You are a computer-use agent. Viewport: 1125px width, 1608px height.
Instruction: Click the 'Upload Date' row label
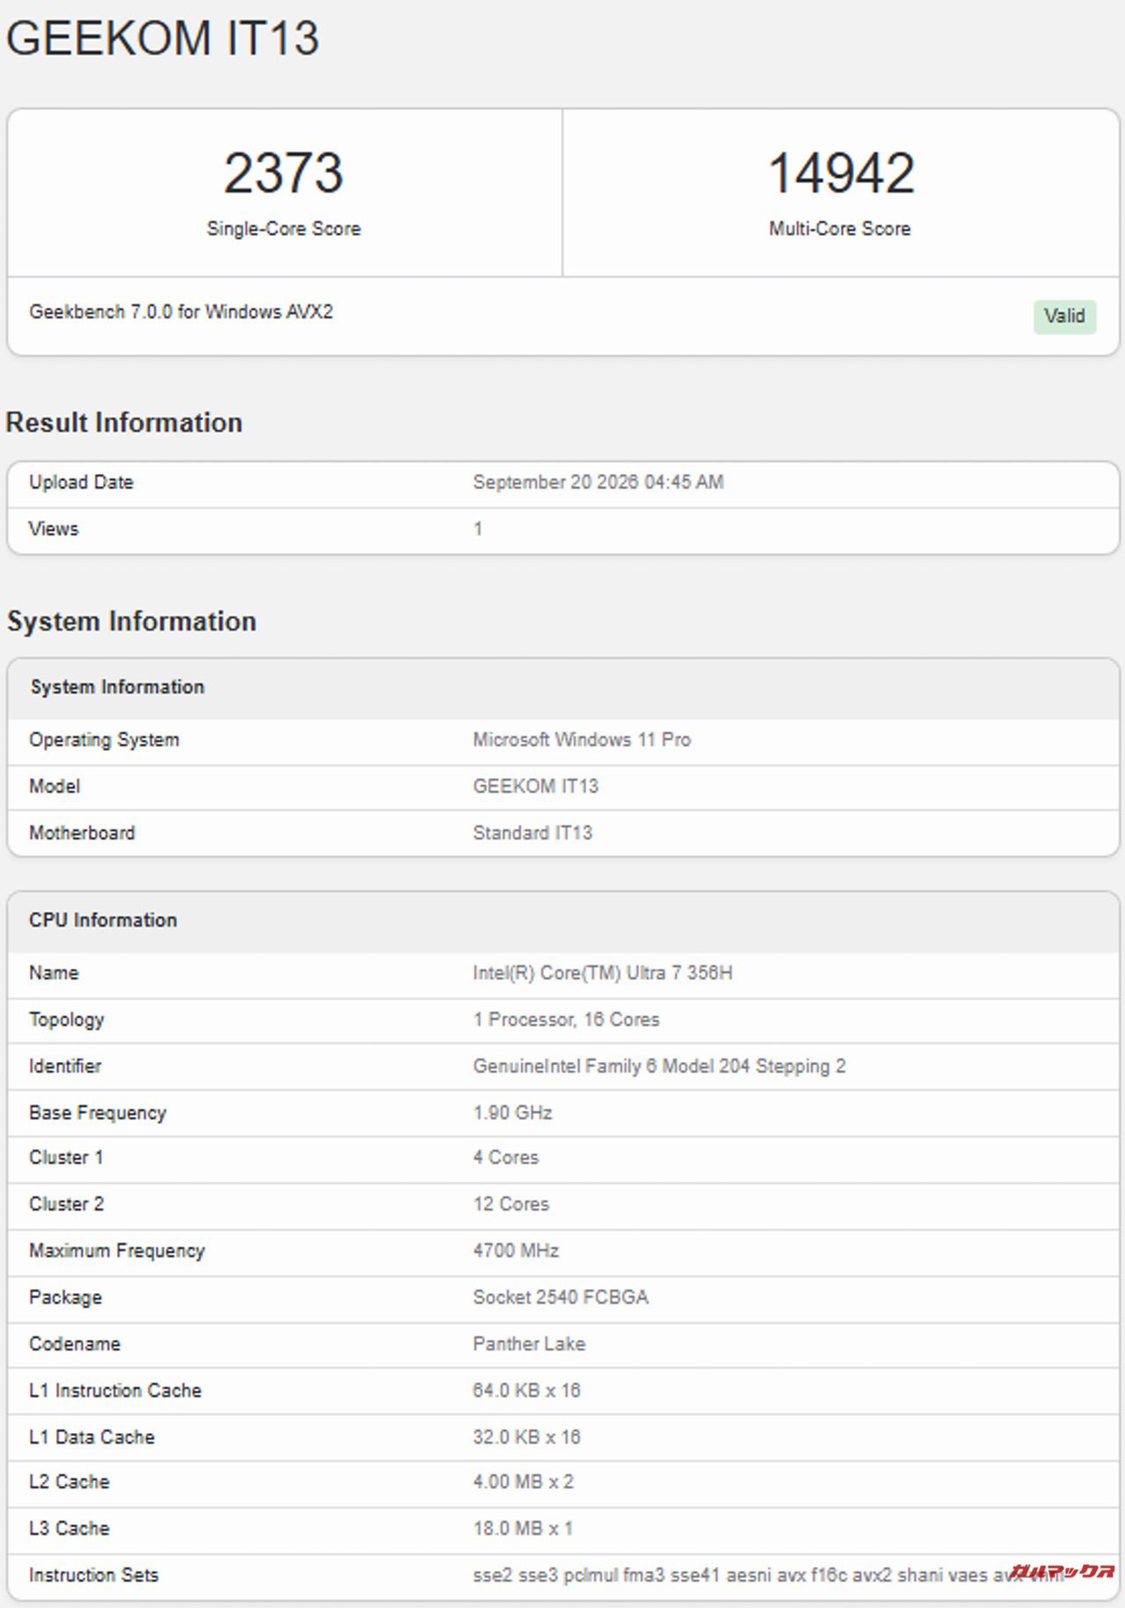[81, 482]
